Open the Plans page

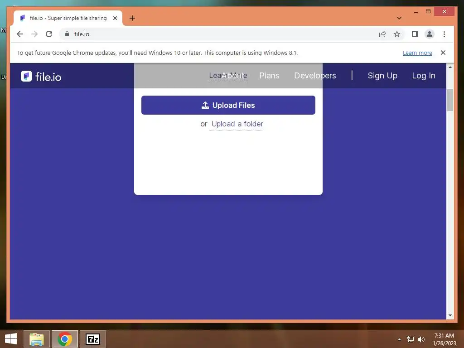click(269, 76)
